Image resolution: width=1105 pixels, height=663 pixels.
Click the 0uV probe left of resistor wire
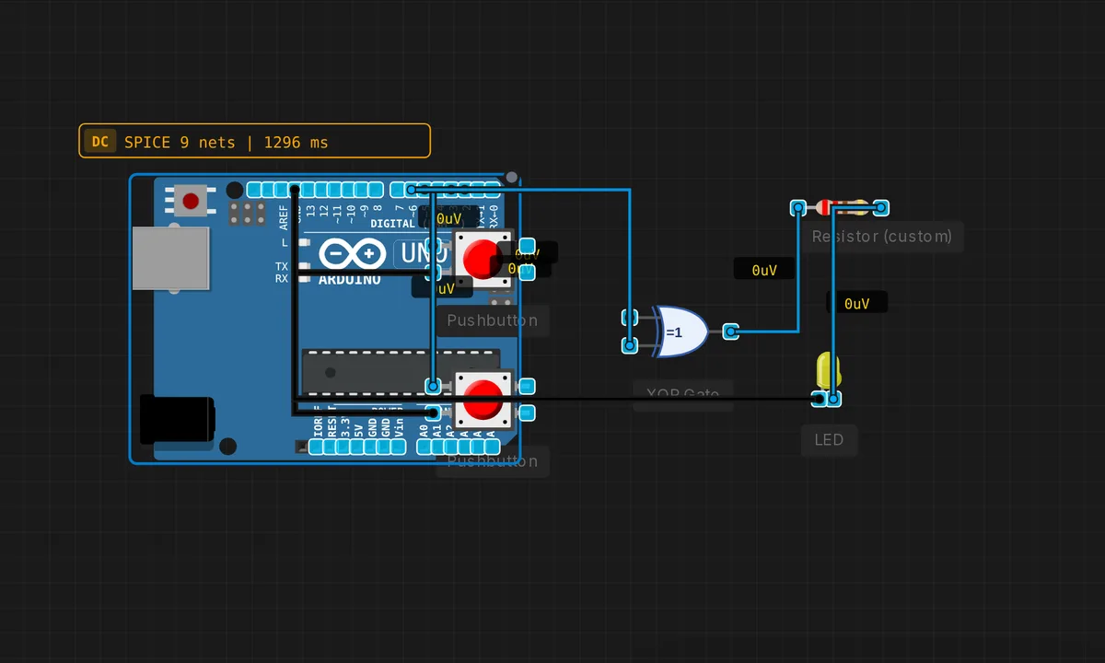tap(764, 270)
